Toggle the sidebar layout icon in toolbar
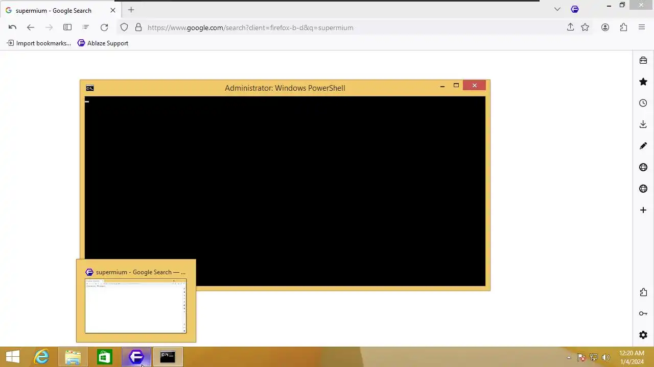Viewport: 654px width, 367px height. (67, 28)
